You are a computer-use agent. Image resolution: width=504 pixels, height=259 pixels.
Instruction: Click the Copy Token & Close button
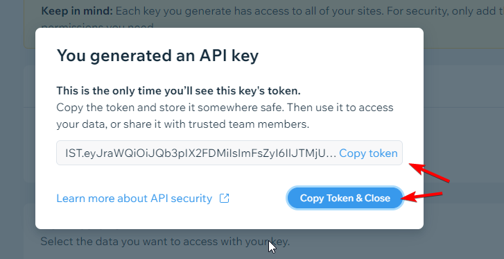(345, 198)
